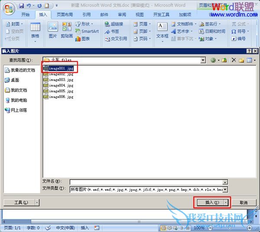This screenshot has width=260, height=232.
Task: Open the Insert button split arrow
Action: click(226, 203)
